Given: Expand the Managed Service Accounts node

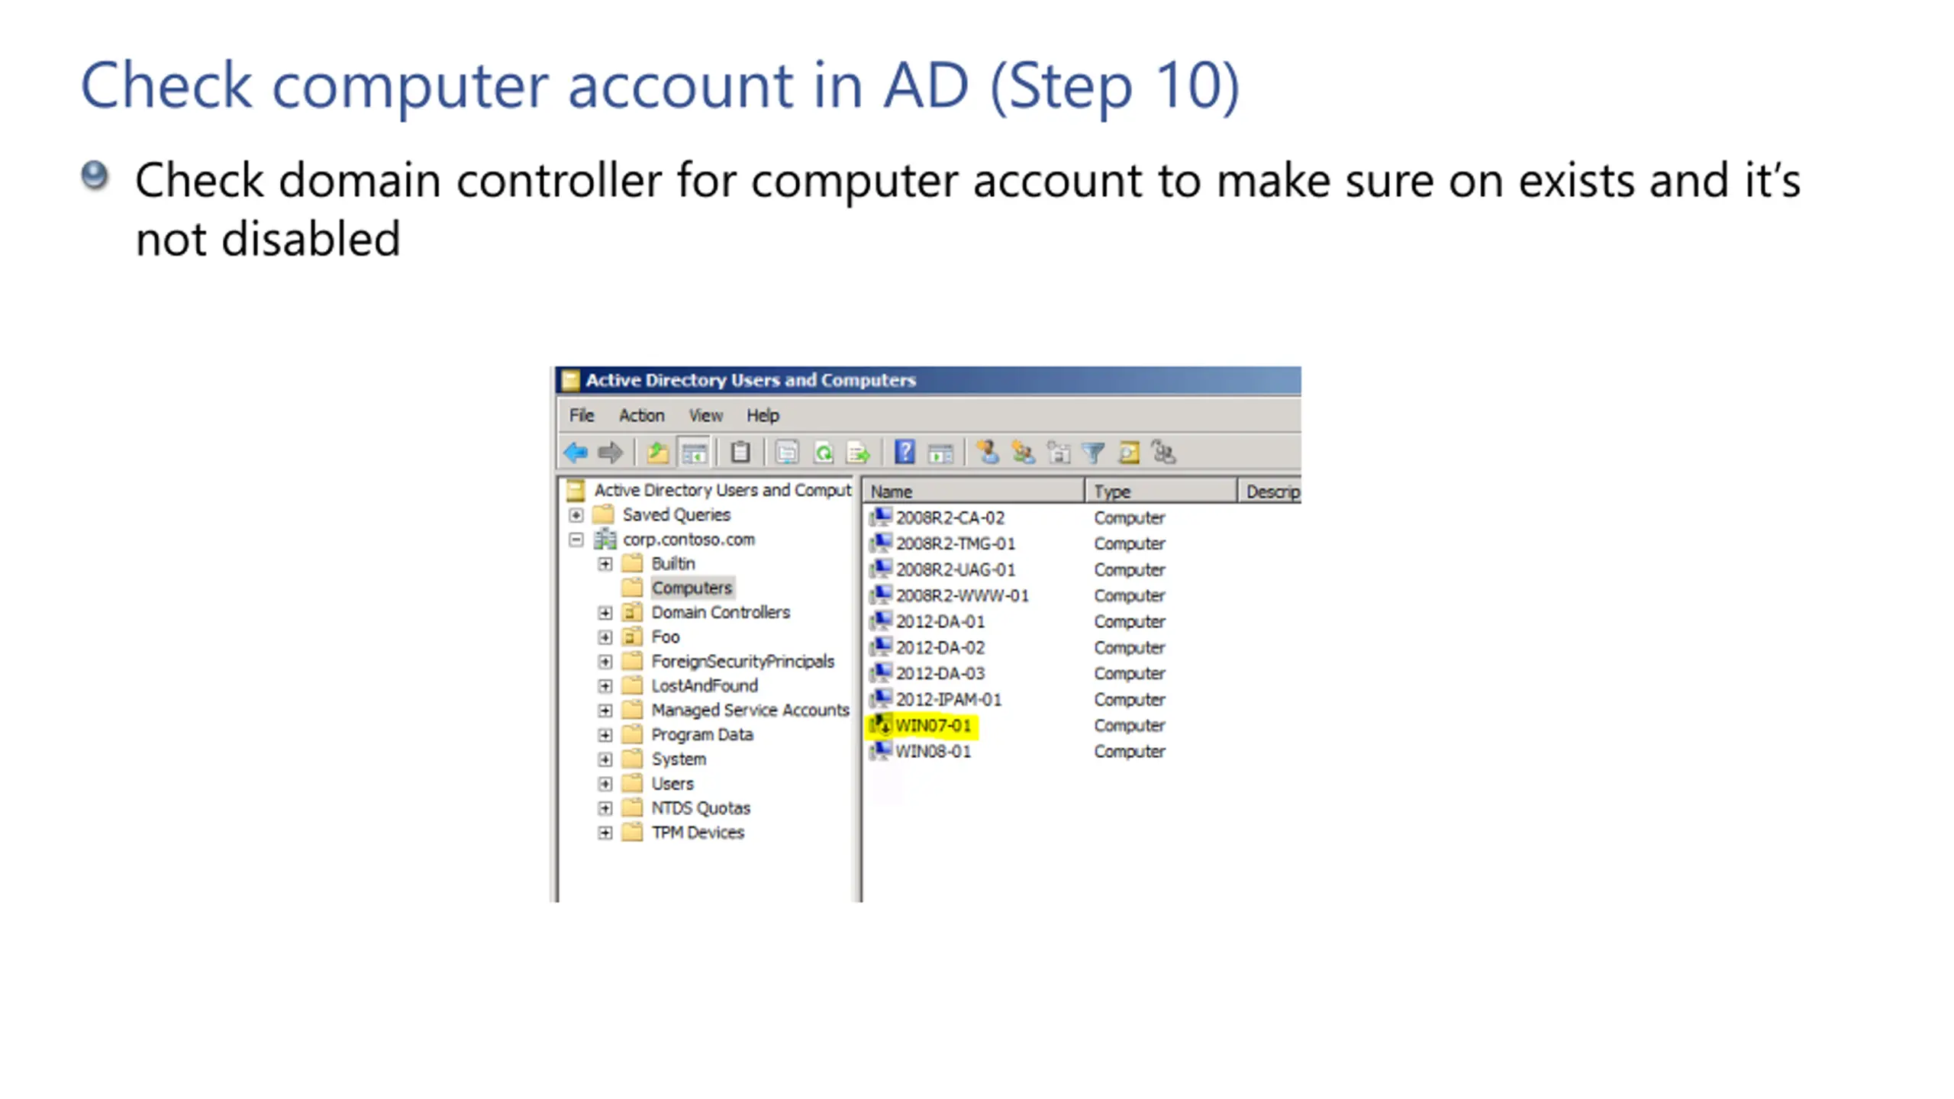Looking at the screenshot, I should click(x=605, y=711).
